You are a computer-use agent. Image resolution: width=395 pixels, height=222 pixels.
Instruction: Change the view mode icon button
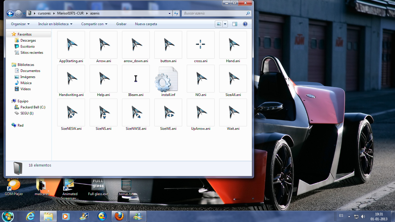pos(219,24)
